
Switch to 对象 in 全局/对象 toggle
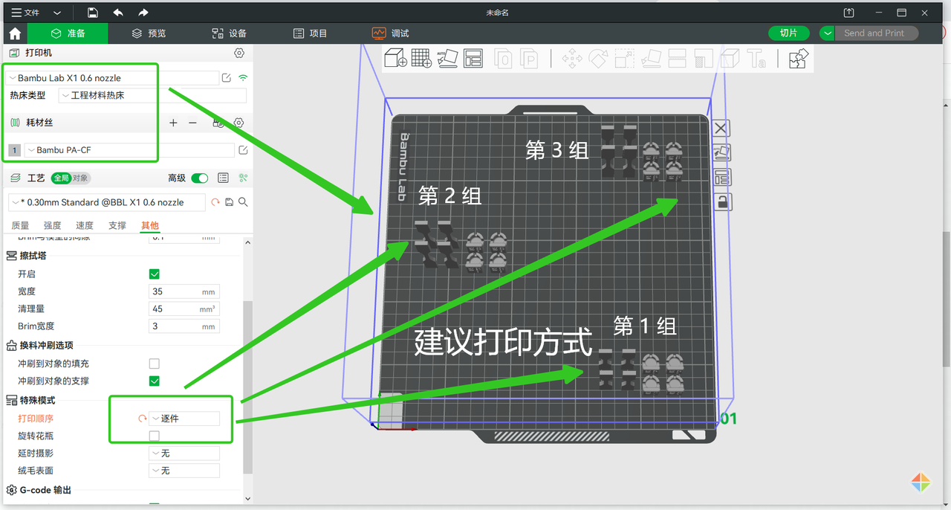pos(80,178)
